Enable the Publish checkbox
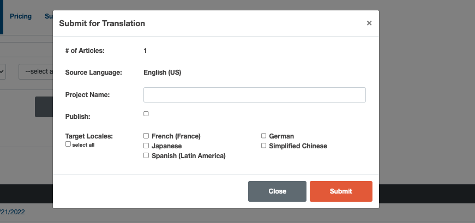Screen dimensions: 475x223 coord(146,113)
